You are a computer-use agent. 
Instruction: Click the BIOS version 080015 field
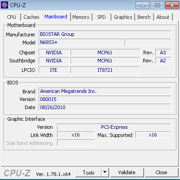105,99
